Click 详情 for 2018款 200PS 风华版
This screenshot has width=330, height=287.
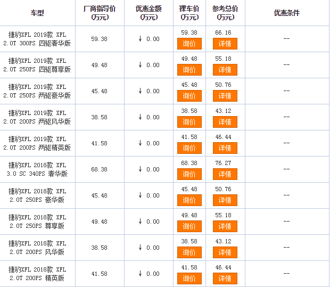pos(225,252)
